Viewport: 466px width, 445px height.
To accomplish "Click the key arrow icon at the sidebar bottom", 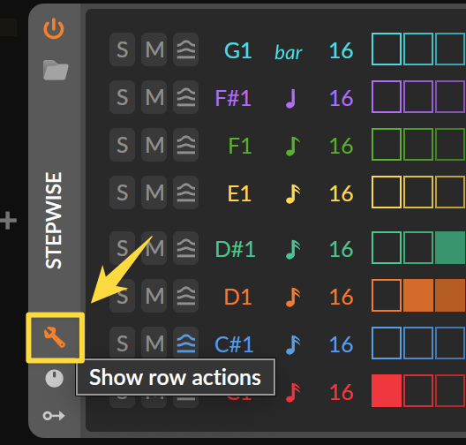I will pyautogui.click(x=54, y=415).
